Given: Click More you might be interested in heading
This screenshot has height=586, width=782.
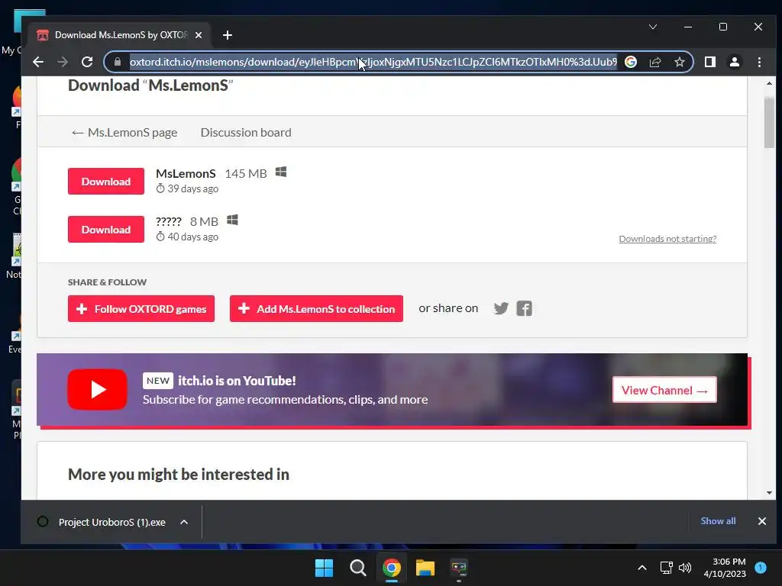Looking at the screenshot, I should coord(179,475).
